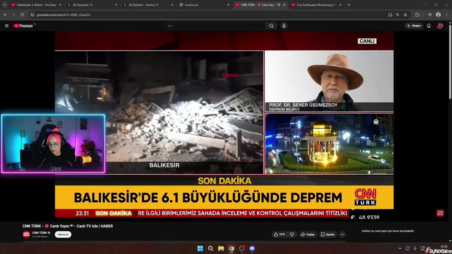
Task: Close the Sahtekarlar 3. Bölüm tab
Action: pyautogui.click(x=60, y=5)
